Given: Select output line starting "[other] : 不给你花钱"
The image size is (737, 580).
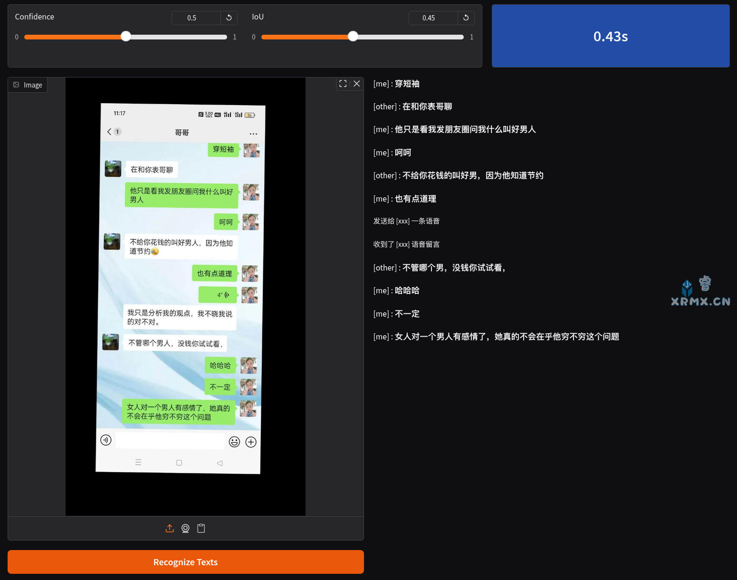Looking at the screenshot, I should point(459,175).
